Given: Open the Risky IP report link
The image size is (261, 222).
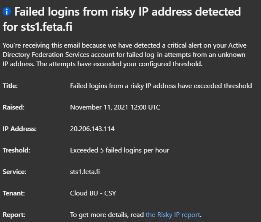Looking at the screenshot, I should [x=173, y=215].
